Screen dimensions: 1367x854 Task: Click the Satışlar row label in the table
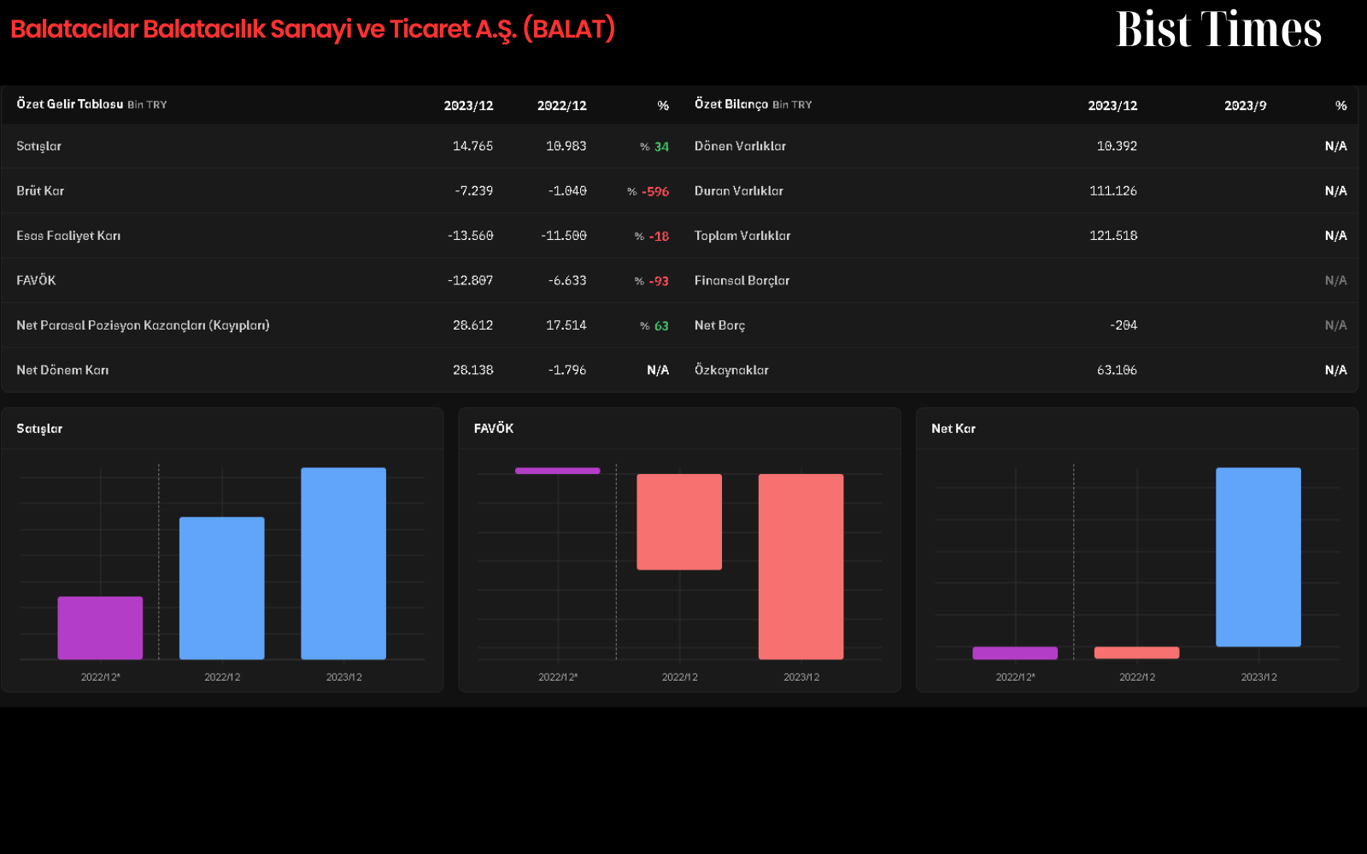click(x=38, y=146)
